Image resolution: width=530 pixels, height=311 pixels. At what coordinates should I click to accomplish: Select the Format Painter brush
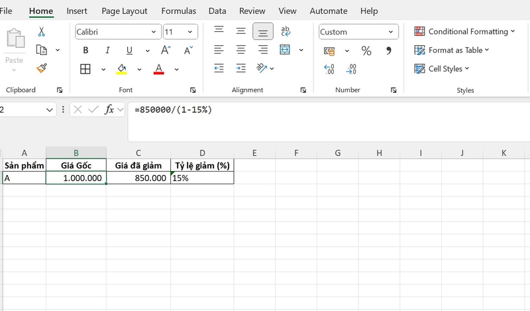pyautogui.click(x=42, y=68)
